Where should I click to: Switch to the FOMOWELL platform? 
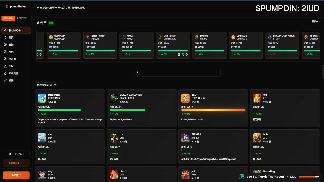[x=23, y=18]
